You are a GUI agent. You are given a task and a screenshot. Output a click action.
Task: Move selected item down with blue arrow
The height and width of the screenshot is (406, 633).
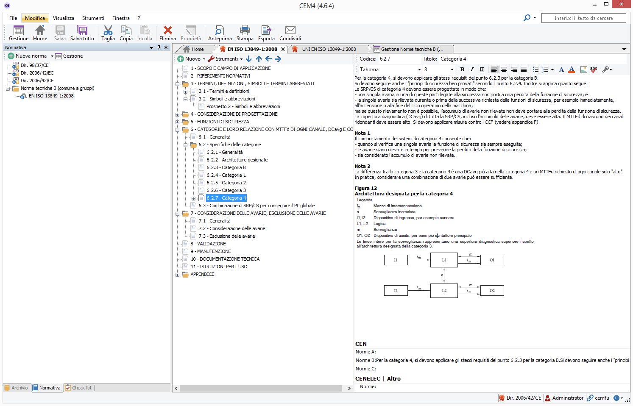point(249,59)
